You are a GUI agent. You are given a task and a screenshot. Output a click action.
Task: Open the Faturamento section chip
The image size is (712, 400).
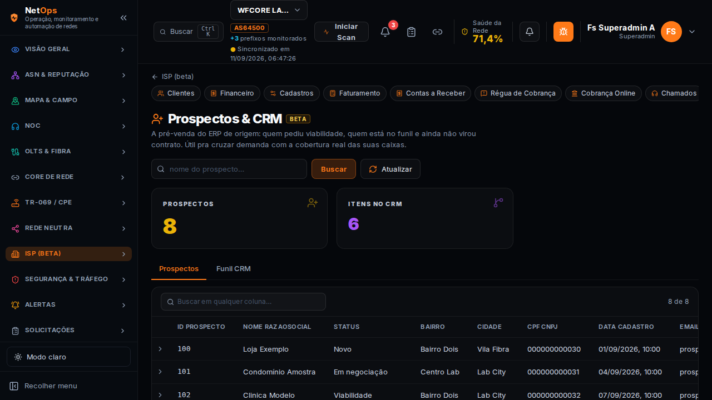[355, 93]
